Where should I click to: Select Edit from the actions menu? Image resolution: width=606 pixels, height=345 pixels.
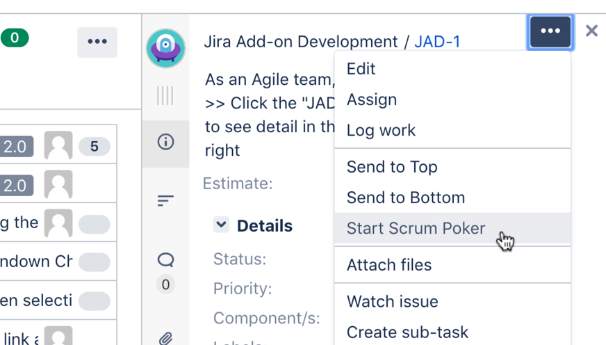point(361,69)
